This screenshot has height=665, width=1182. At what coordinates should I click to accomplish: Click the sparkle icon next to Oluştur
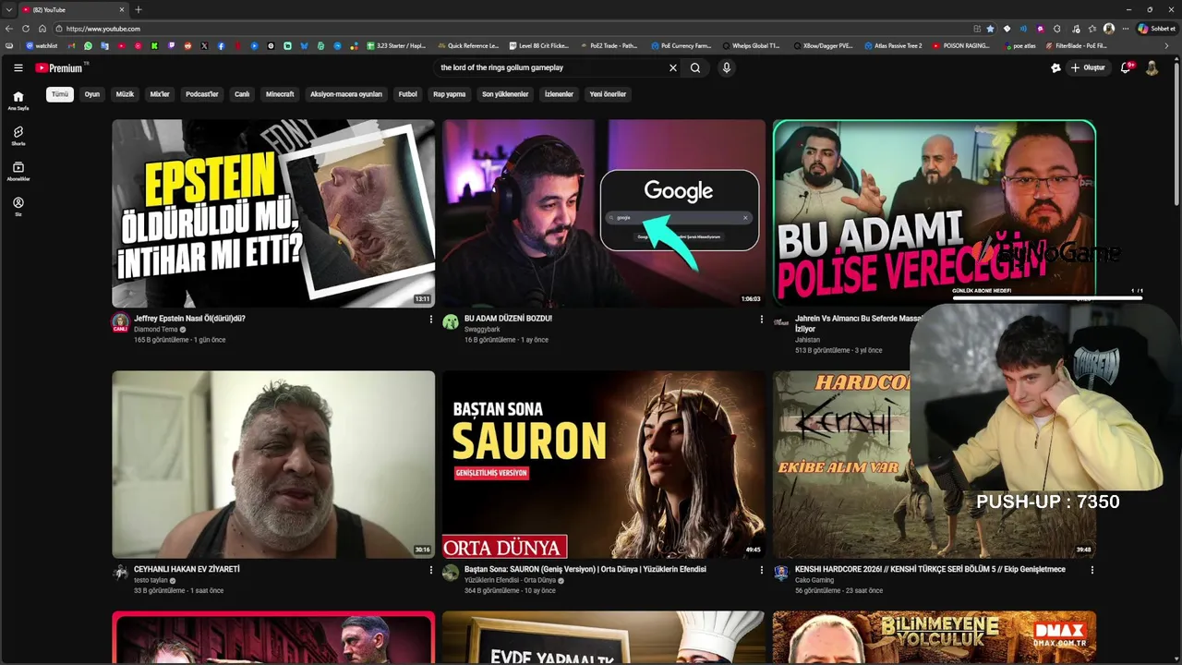pos(1055,67)
